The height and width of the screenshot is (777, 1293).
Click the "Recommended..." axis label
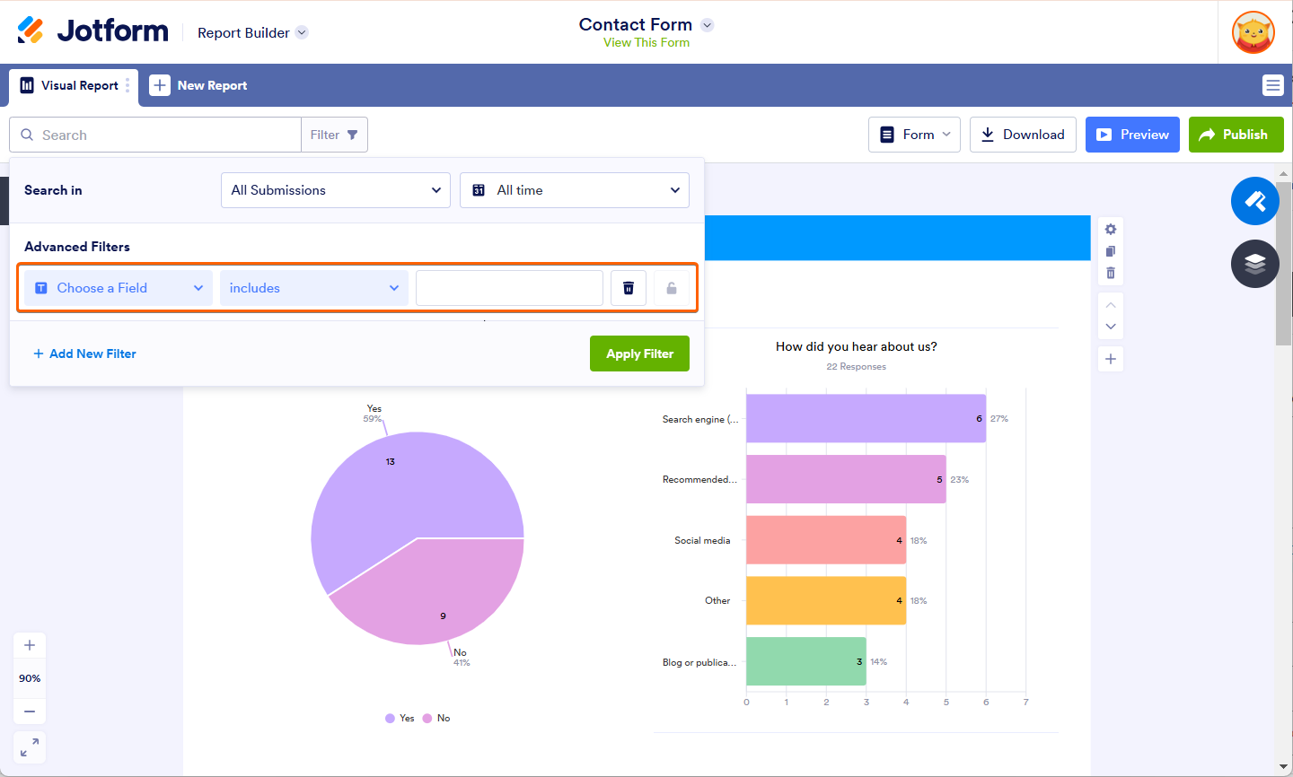[699, 479]
